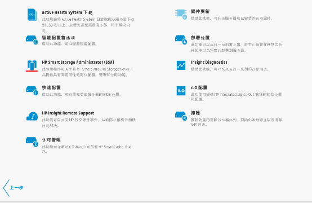The height and width of the screenshot is (203, 312).
Task: Click the Insight Diagnostics chart icon
Action: pos(181,65)
